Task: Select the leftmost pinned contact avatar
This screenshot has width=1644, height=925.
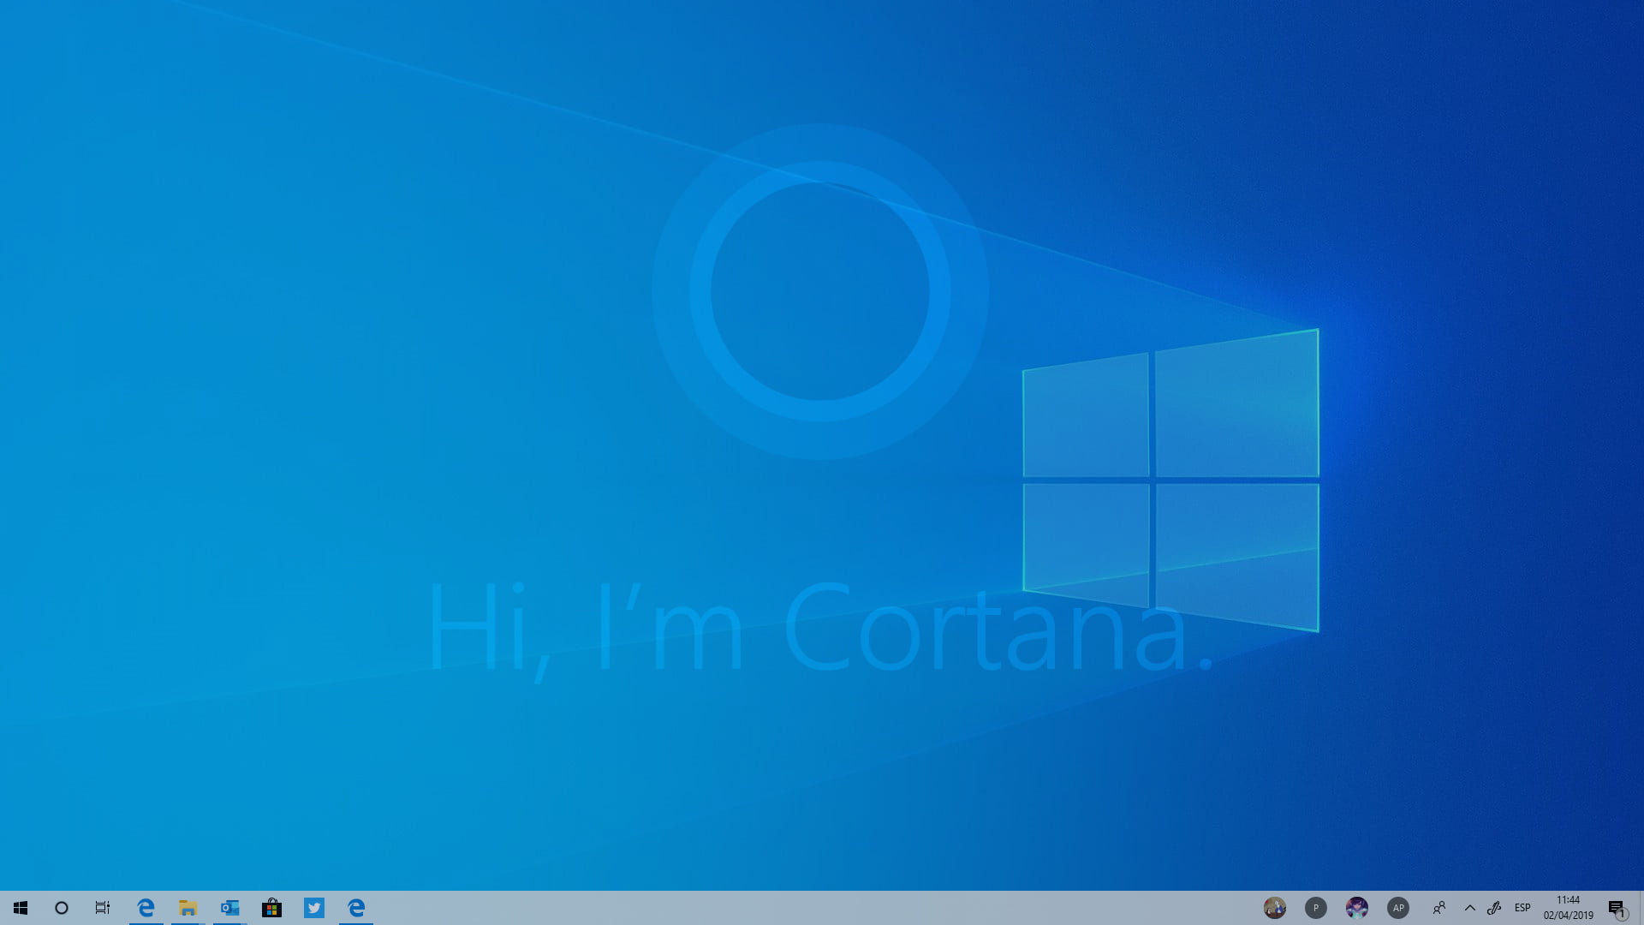Action: 1273,908
